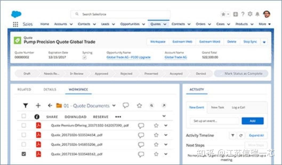Open the three dots more actions
This screenshot has width=282, height=165.
click(118, 117)
